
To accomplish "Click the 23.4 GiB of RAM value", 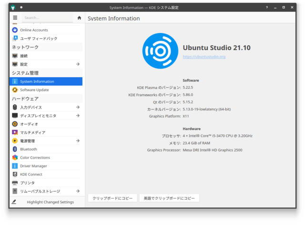I will 196,143.
